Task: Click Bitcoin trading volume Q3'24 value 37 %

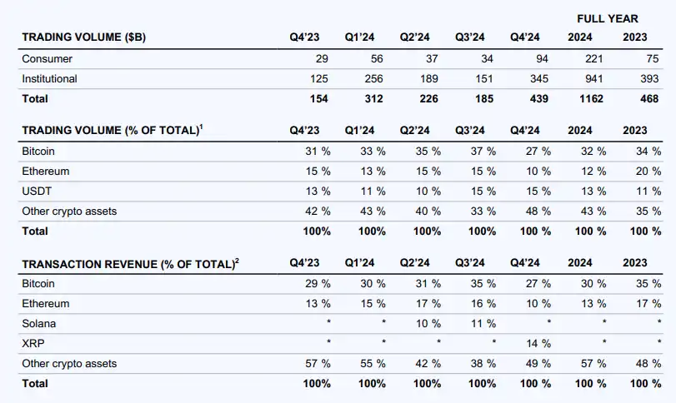Action: [x=481, y=151]
